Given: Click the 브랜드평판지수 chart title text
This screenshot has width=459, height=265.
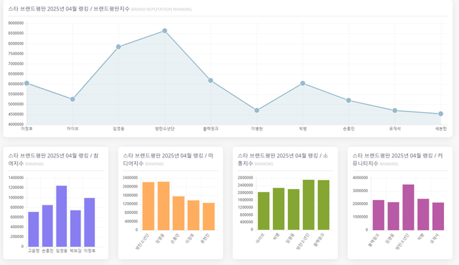Looking at the screenshot, I should click(x=69, y=9).
